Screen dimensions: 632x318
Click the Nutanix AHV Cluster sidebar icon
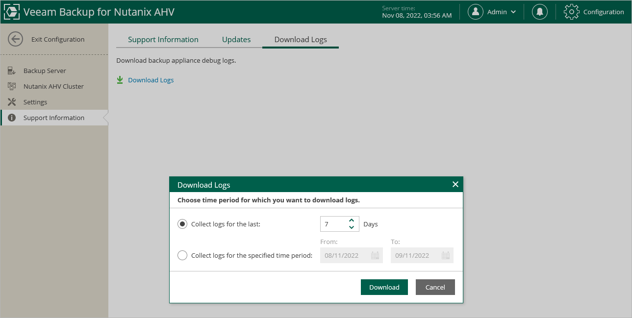(x=12, y=86)
